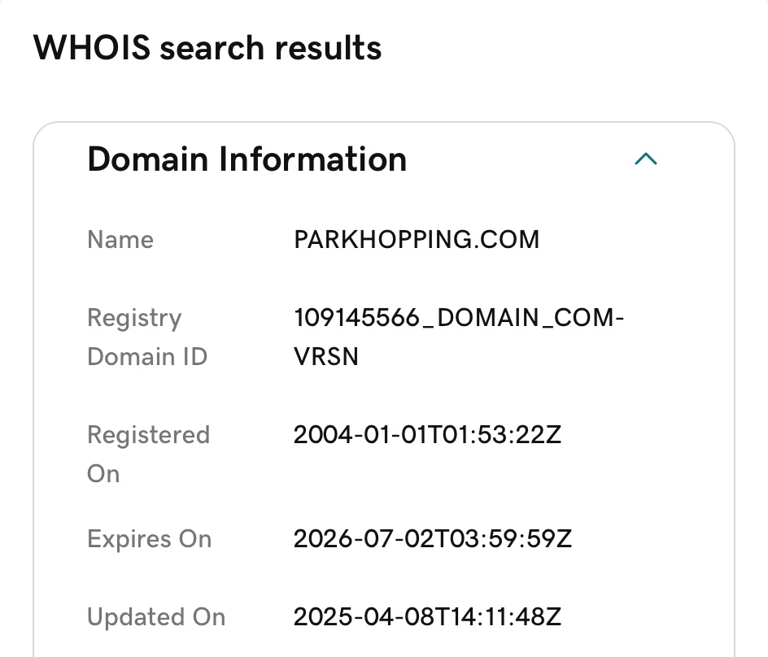
Task: Click the "Registered" label word
Action: point(149,435)
